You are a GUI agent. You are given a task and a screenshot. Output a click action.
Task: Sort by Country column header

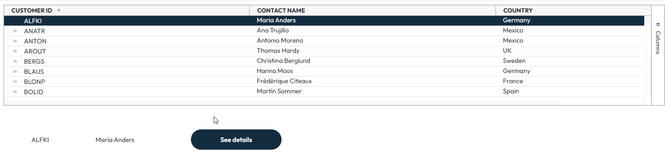tap(518, 11)
